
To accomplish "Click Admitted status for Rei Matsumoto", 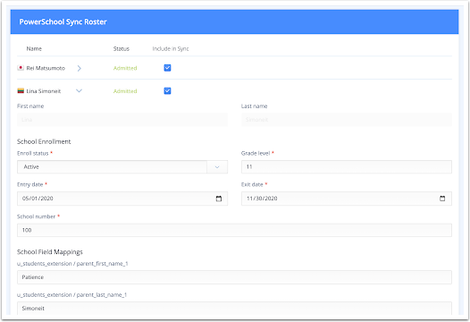I will click(x=125, y=68).
